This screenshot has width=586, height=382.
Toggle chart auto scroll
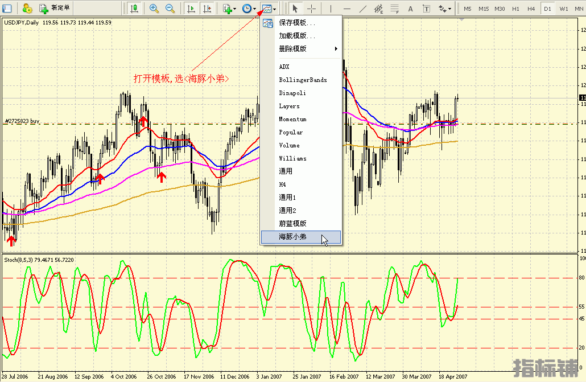191,9
